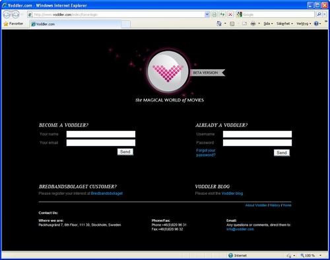Click the browser Back arrow button
This screenshot has height=260, width=330.
coord(7,14)
